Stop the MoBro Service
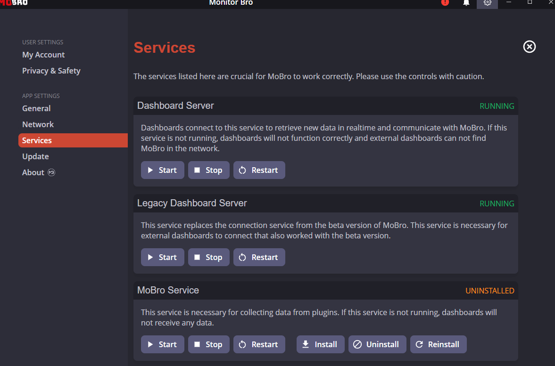The width and height of the screenshot is (555, 366). 209,344
